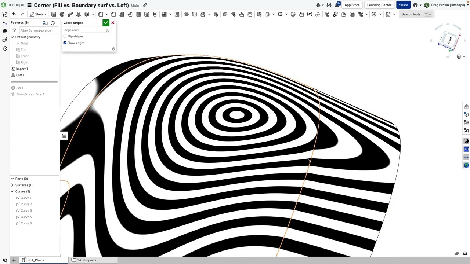
Task: Focus the Filter by name or type field
Action: click(x=38, y=30)
